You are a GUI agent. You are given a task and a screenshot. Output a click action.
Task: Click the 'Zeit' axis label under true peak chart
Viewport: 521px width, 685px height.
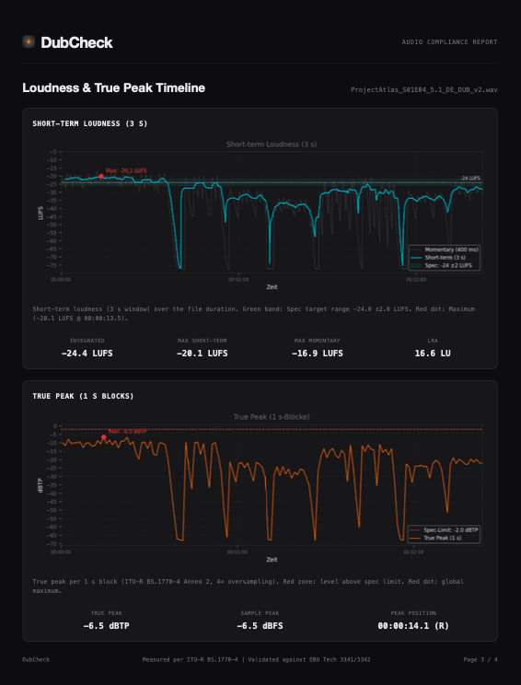click(x=272, y=560)
